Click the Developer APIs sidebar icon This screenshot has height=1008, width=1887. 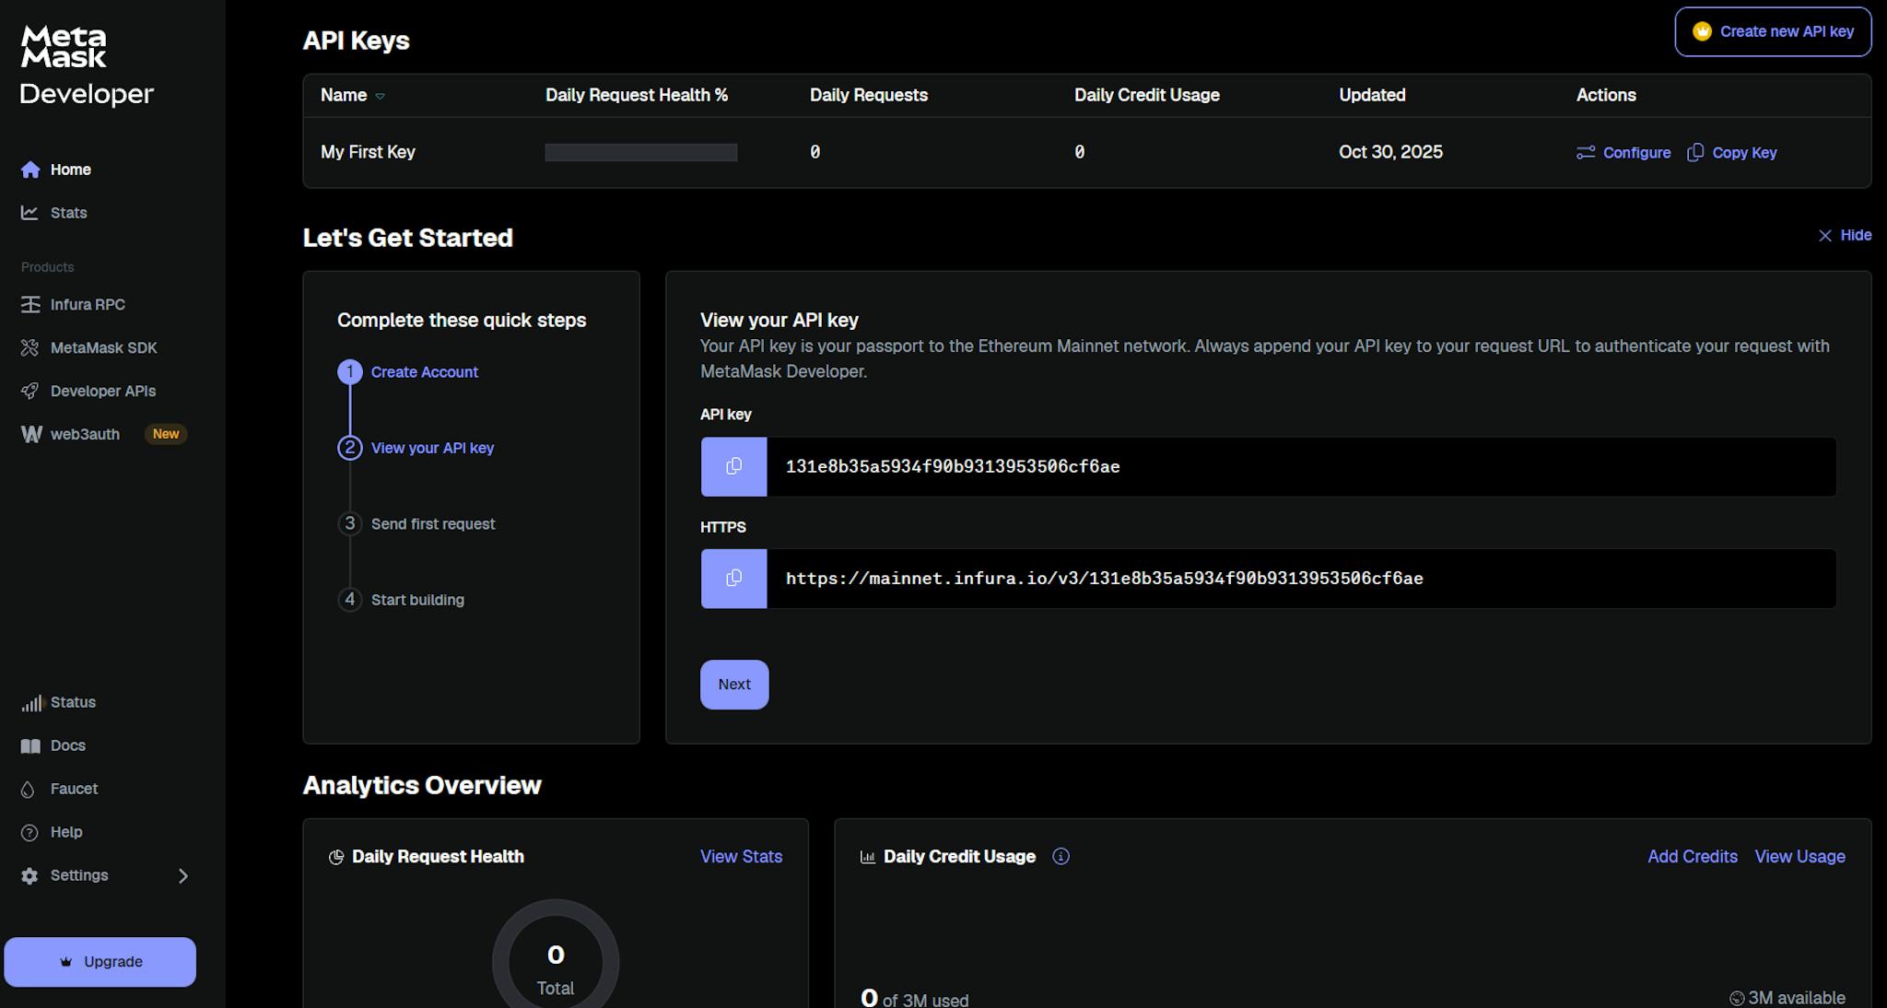[x=30, y=391]
